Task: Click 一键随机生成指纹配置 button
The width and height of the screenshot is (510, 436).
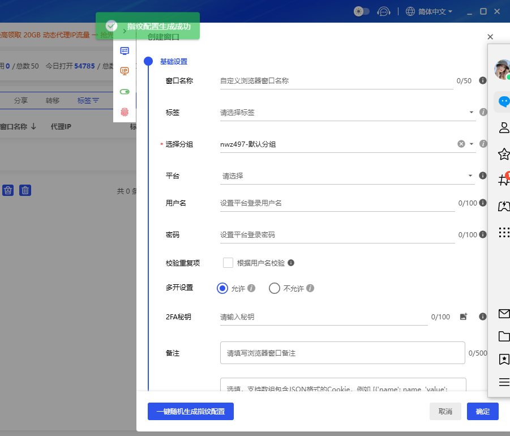Action: [191, 412]
